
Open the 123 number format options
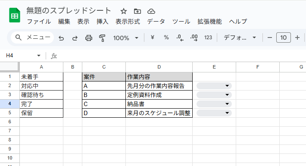click(x=208, y=38)
